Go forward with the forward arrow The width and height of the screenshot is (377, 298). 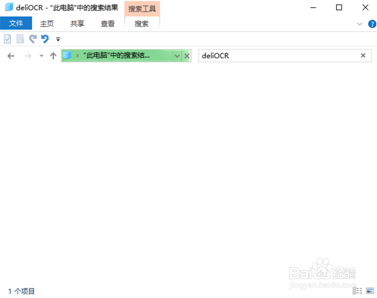(x=28, y=56)
